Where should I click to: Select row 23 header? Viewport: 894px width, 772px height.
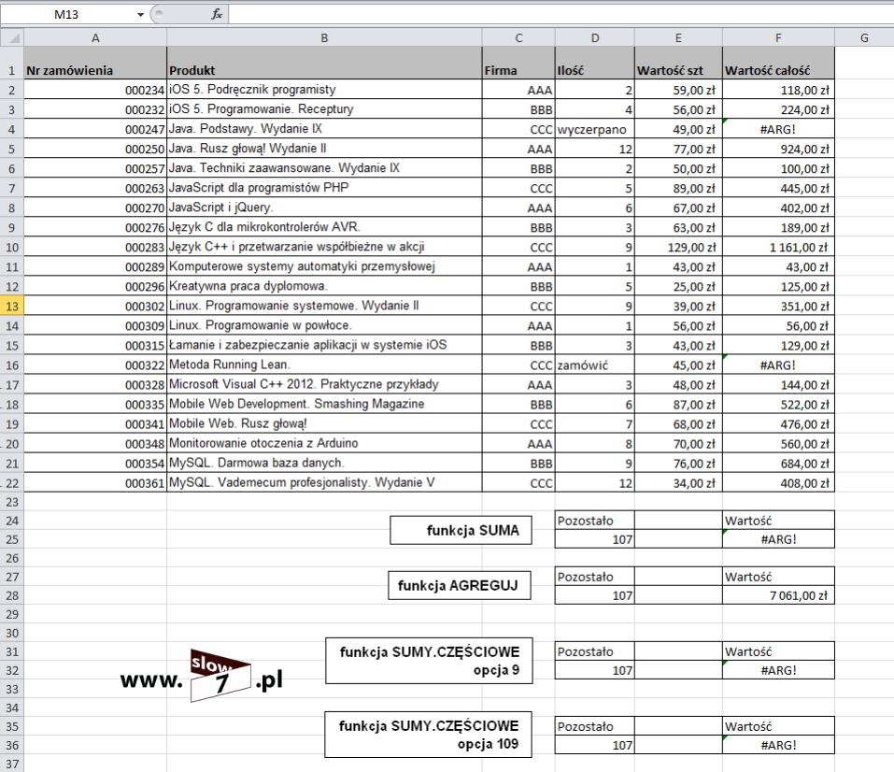12,502
